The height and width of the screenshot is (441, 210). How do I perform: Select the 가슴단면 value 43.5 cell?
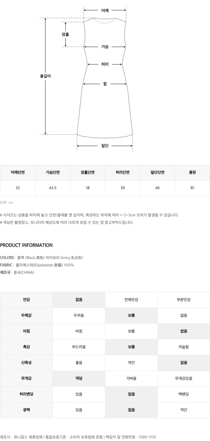click(53, 188)
